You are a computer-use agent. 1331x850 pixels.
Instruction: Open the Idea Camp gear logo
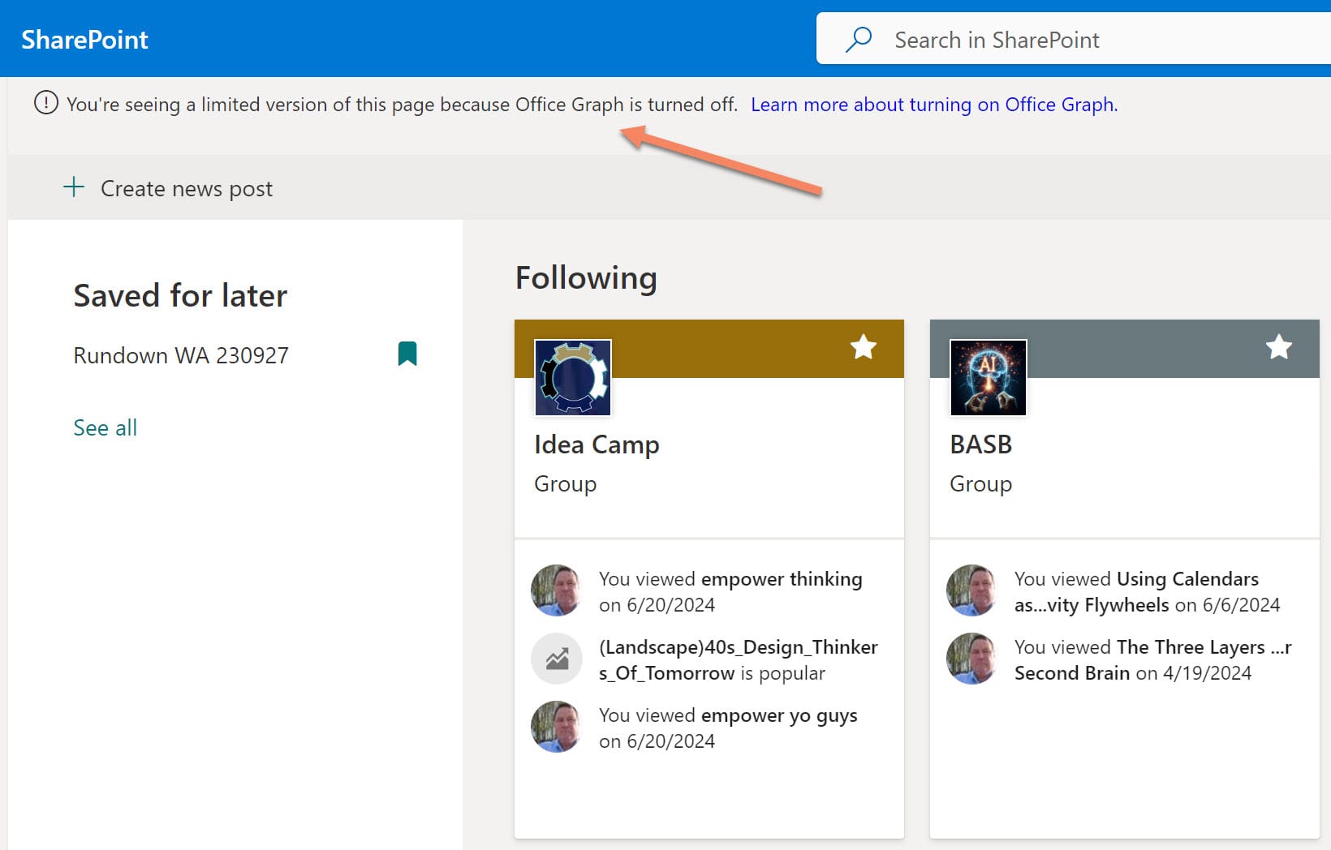pyautogui.click(x=573, y=378)
